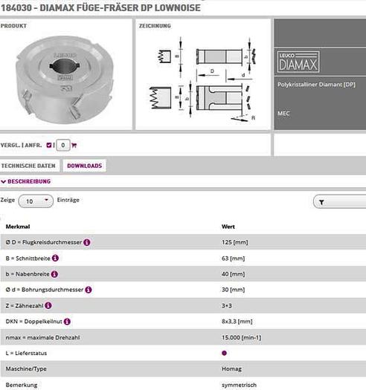Image resolution: width=366 pixels, height=390 pixels.
Task: Add item via shopping cart icon
Action: tap(74, 145)
